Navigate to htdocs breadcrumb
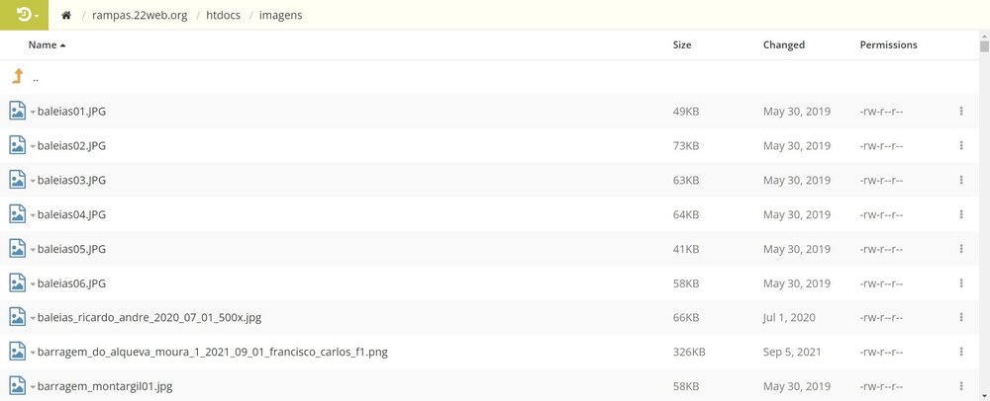990x401 pixels. pyautogui.click(x=223, y=15)
